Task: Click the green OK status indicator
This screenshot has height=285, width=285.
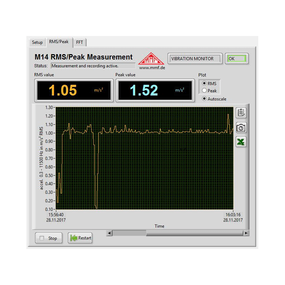Action: point(237,59)
